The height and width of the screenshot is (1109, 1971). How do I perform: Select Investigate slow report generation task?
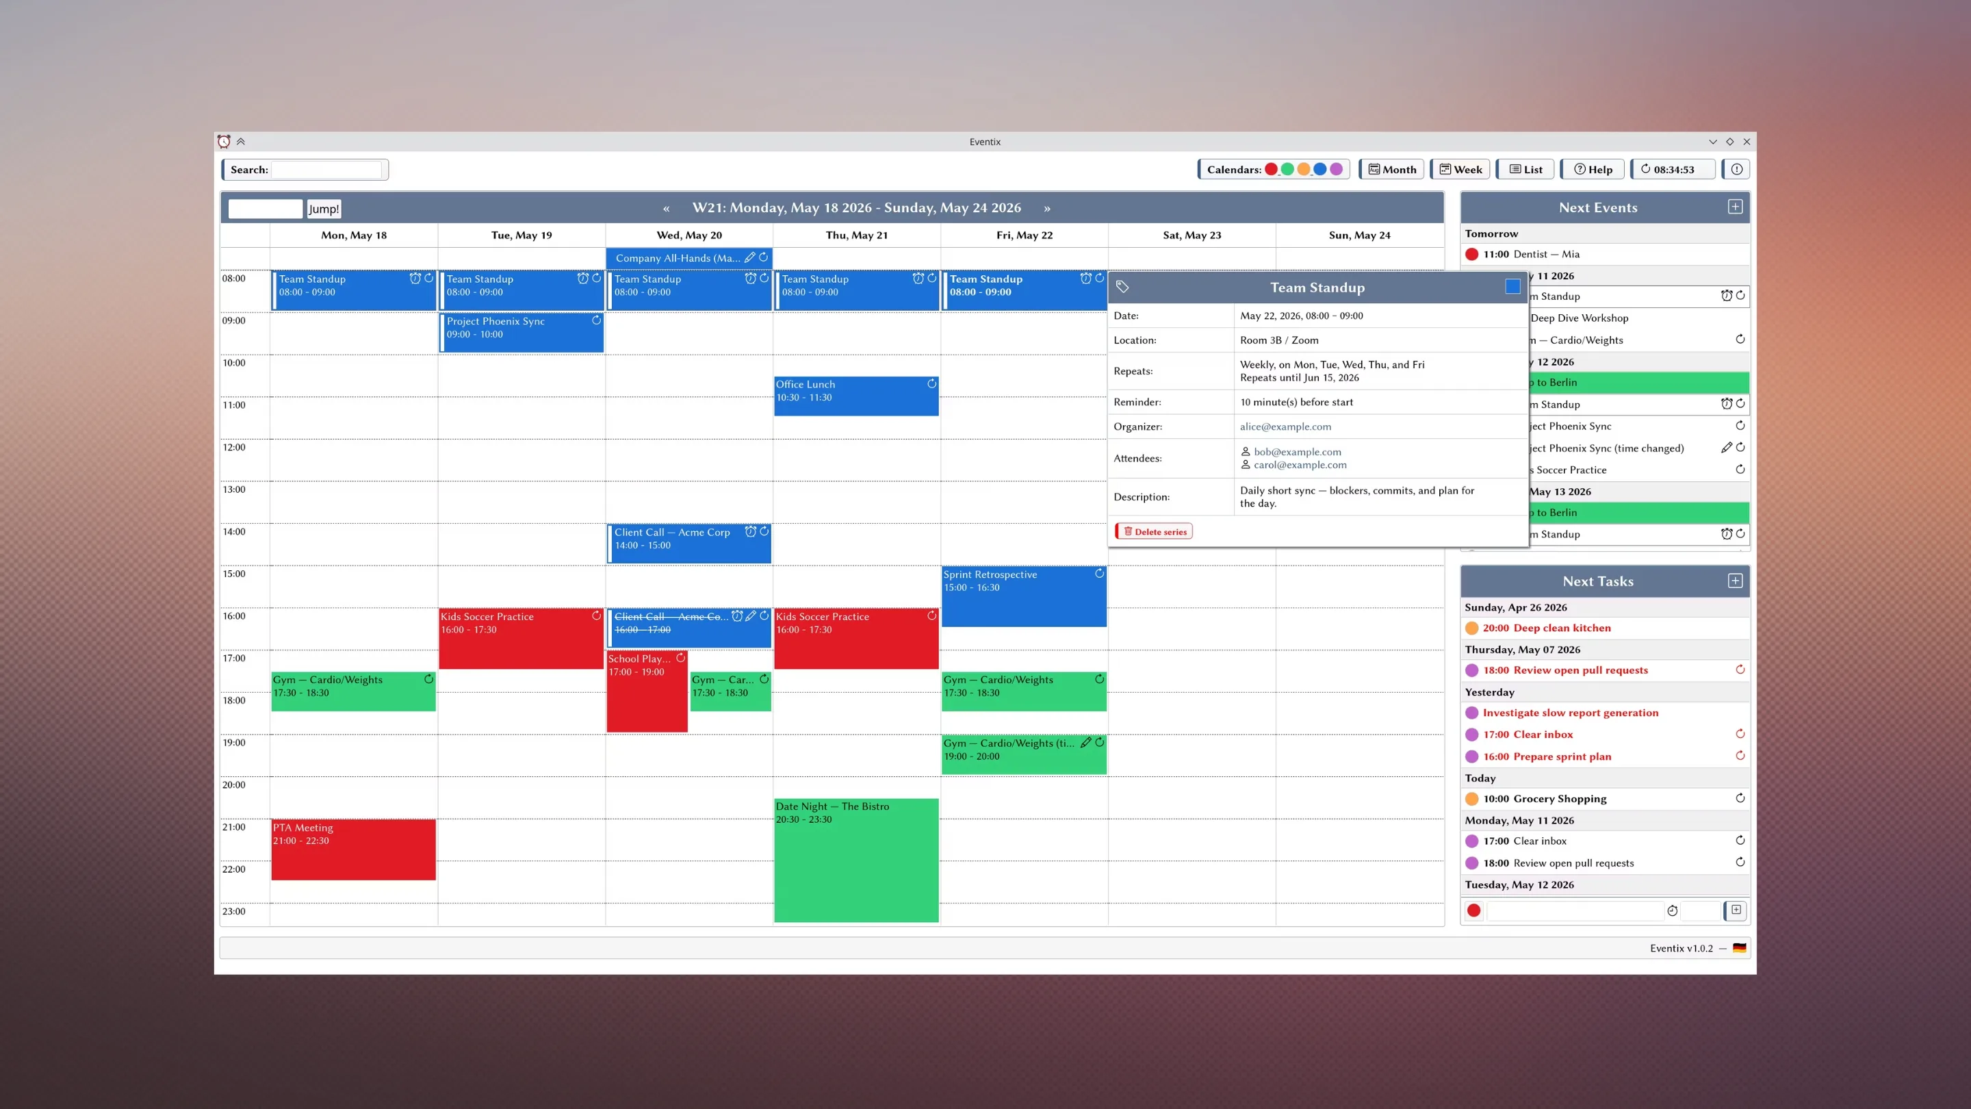tap(1604, 713)
